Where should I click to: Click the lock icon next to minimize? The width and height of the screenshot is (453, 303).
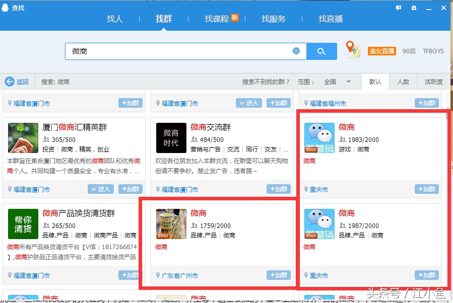pos(414,8)
